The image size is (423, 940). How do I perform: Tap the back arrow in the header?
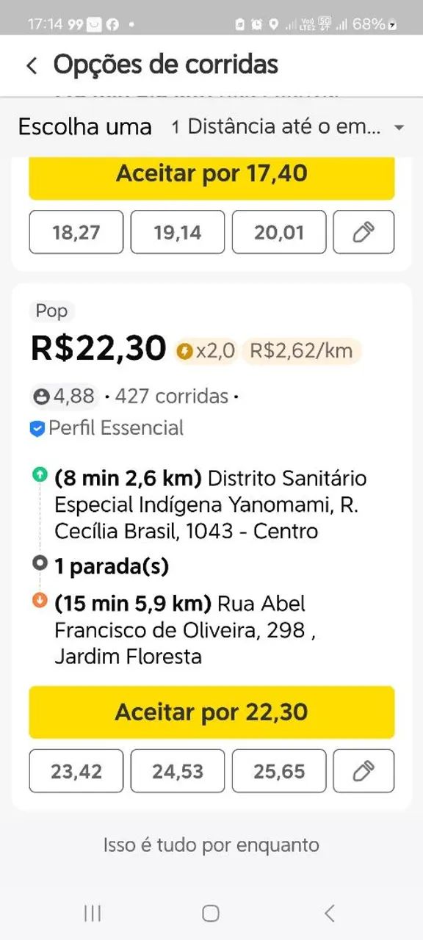31,65
